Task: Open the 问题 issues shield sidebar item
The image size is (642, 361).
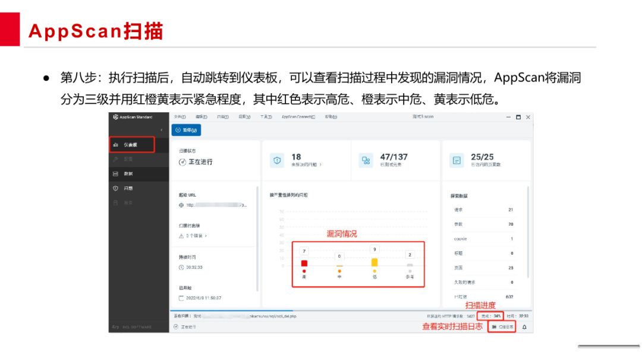Action: click(139, 188)
